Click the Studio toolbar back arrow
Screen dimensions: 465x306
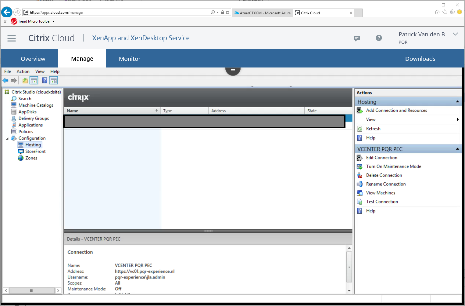coord(5,81)
